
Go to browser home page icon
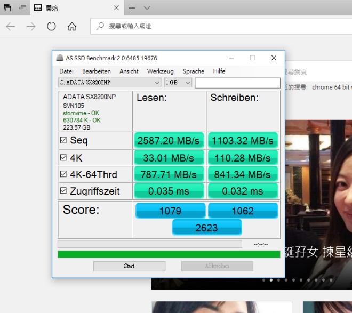point(72,27)
